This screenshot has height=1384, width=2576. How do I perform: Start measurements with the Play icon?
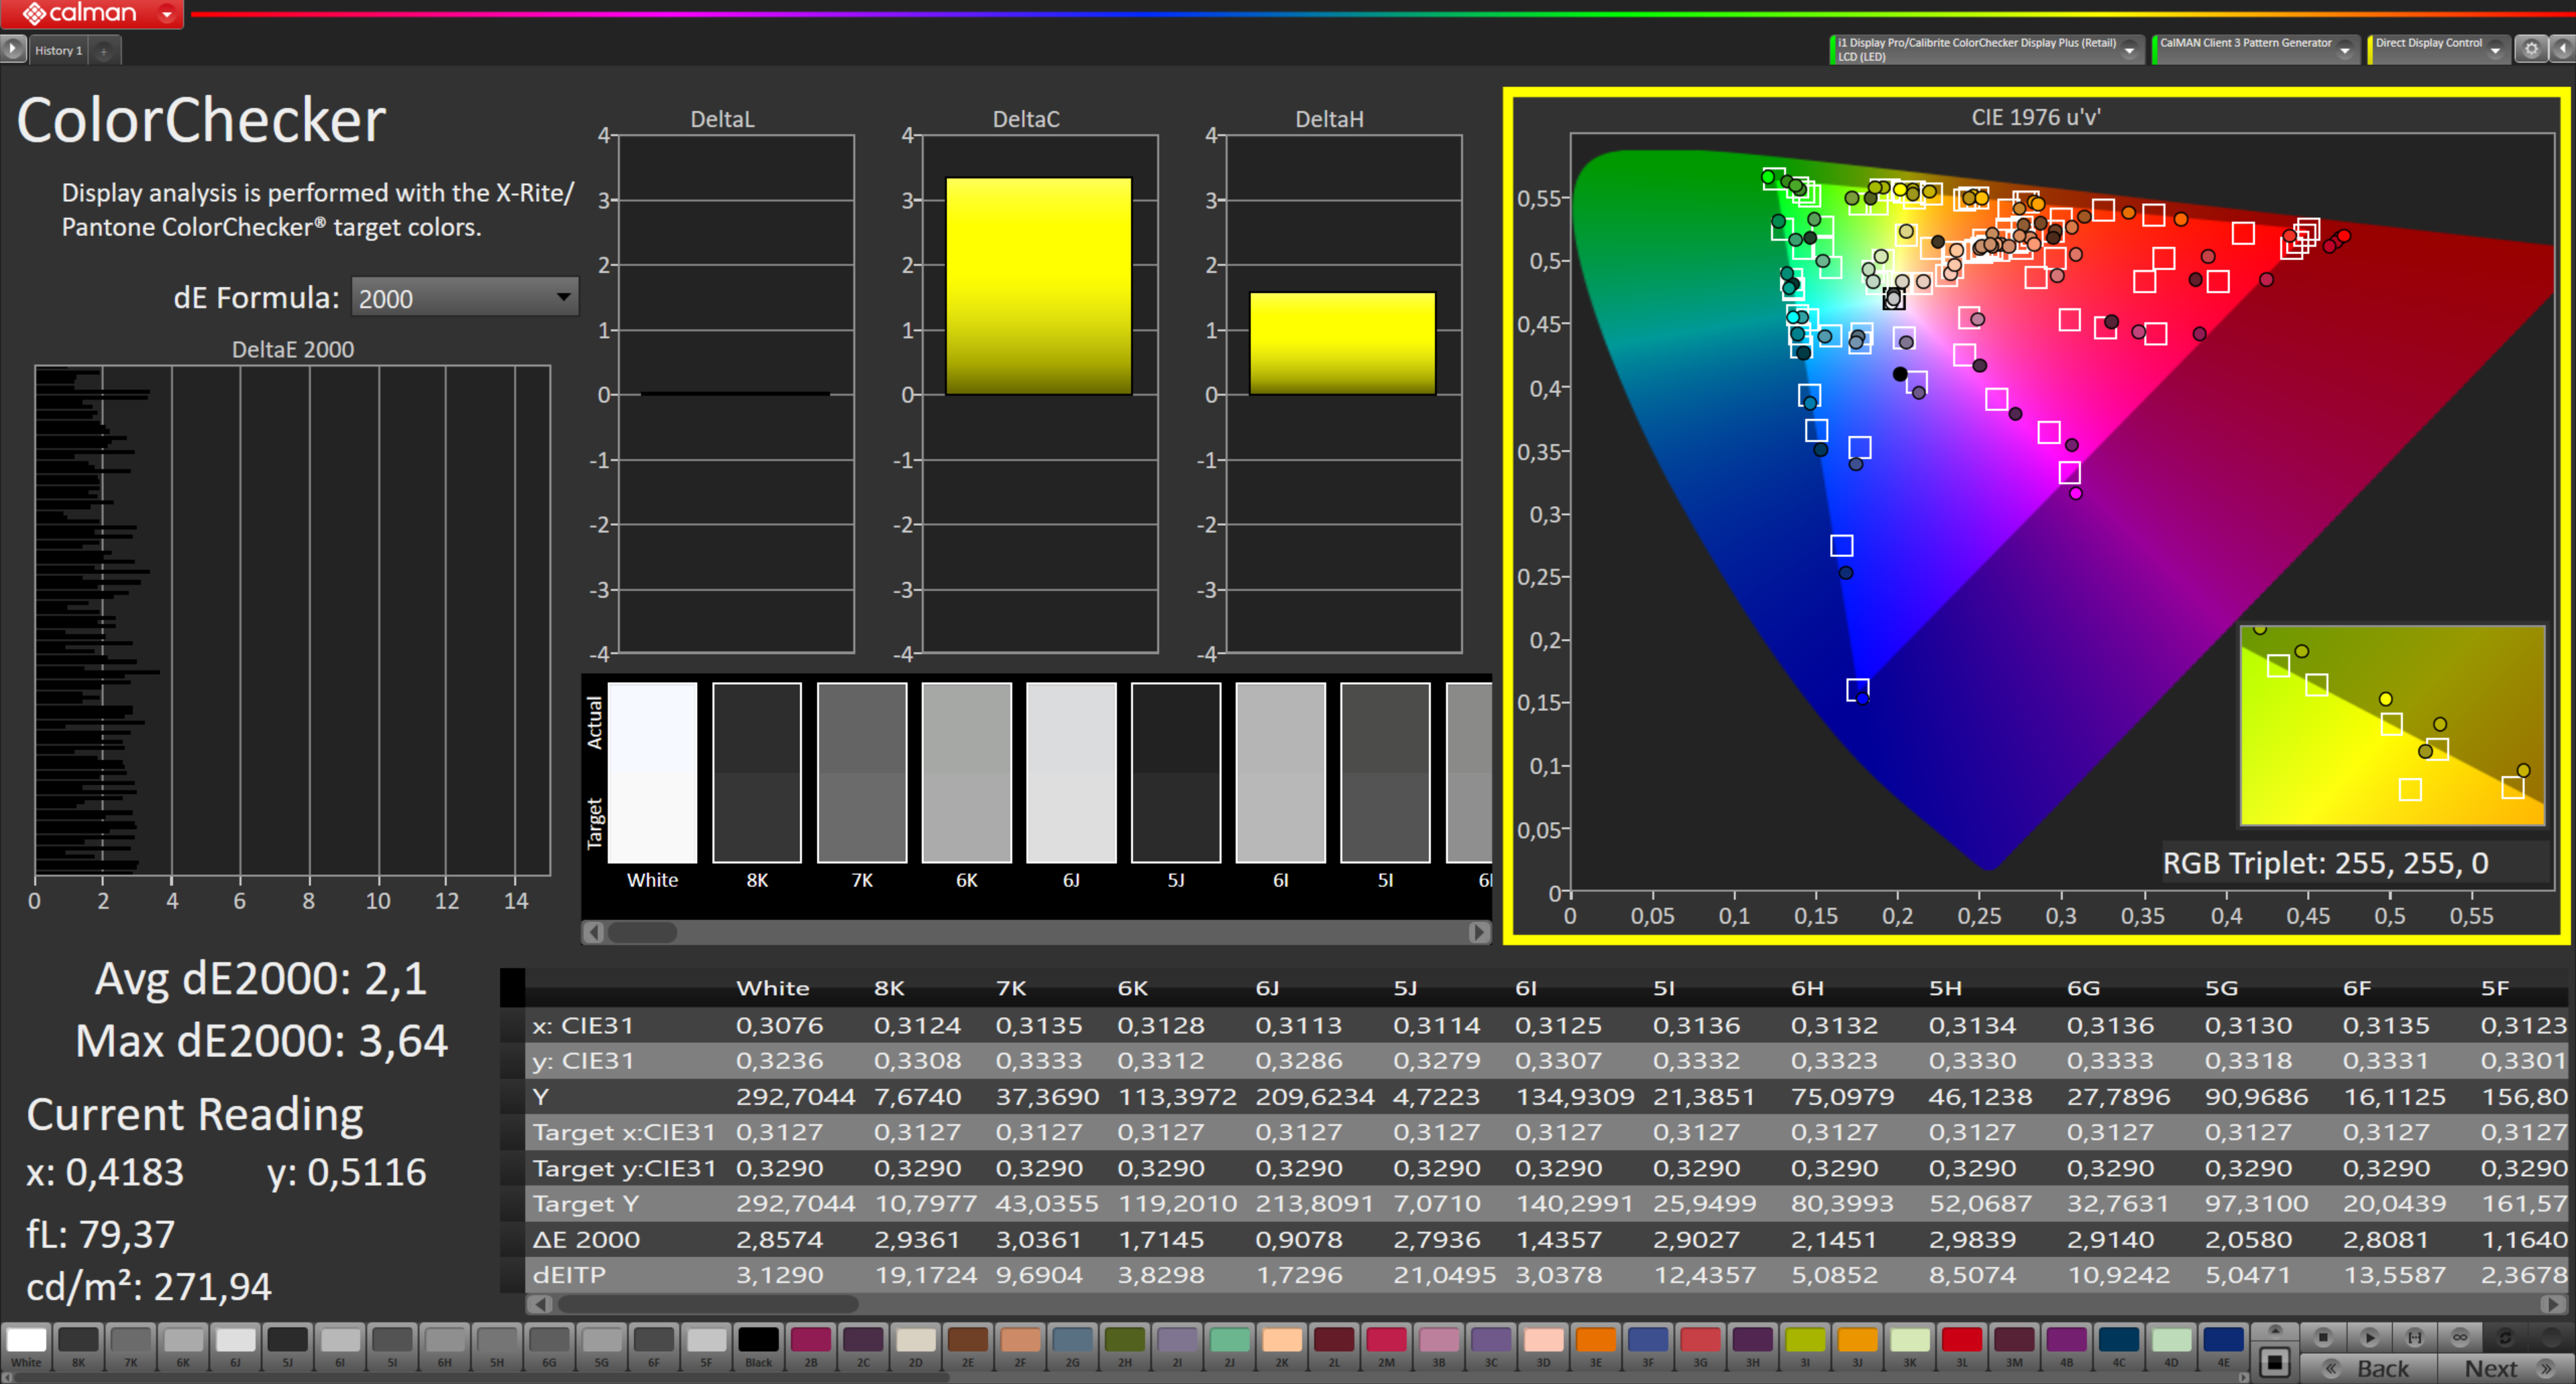(x=2371, y=1337)
